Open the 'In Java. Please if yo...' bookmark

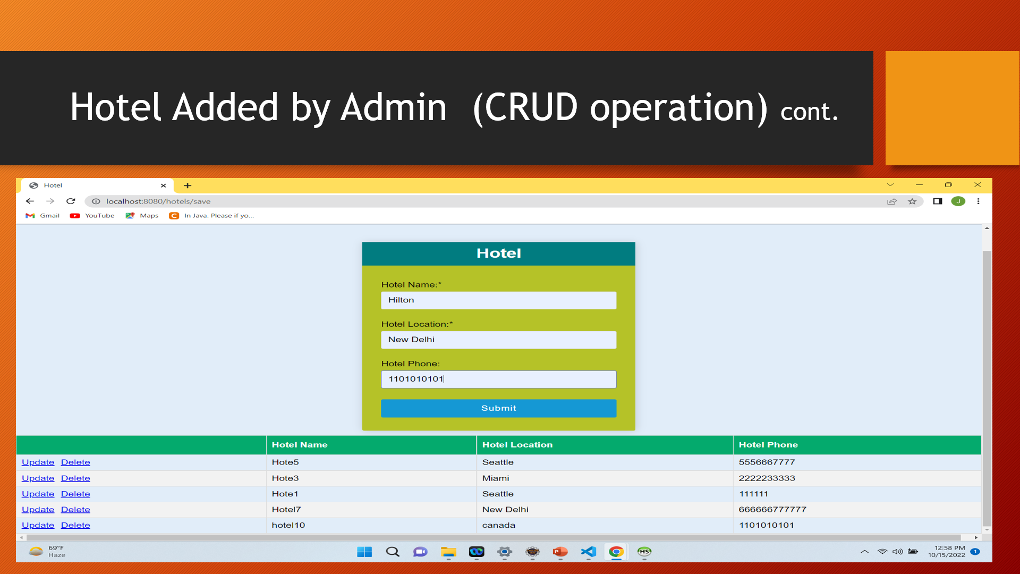(211, 216)
